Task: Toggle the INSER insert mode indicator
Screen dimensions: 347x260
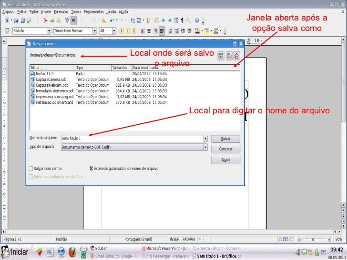Action: click(174, 239)
